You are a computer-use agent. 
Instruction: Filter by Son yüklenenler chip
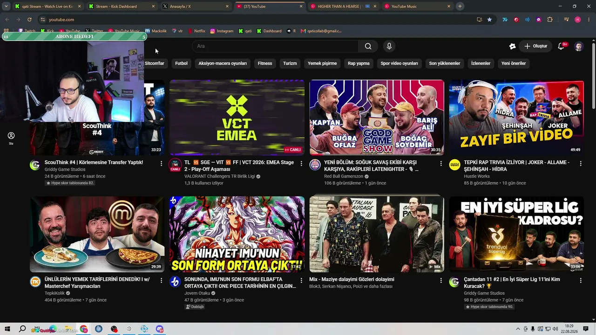point(445,63)
